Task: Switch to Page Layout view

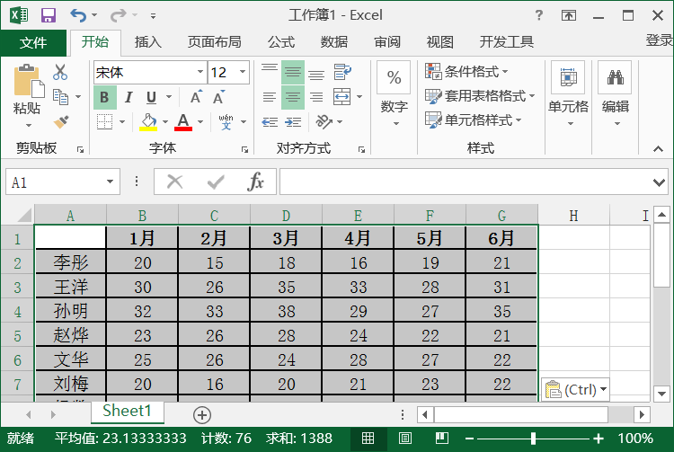Action: (405, 439)
